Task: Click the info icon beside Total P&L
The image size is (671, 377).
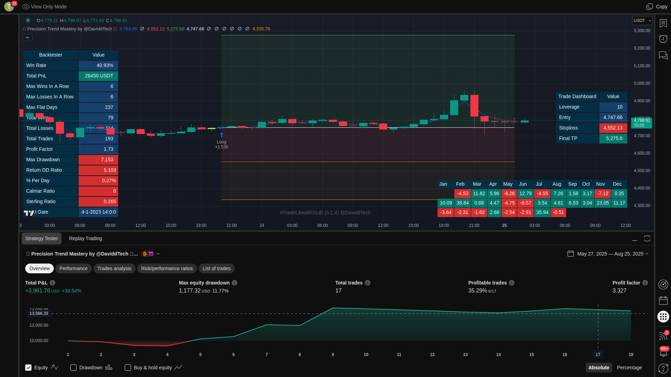Action: tap(52, 283)
